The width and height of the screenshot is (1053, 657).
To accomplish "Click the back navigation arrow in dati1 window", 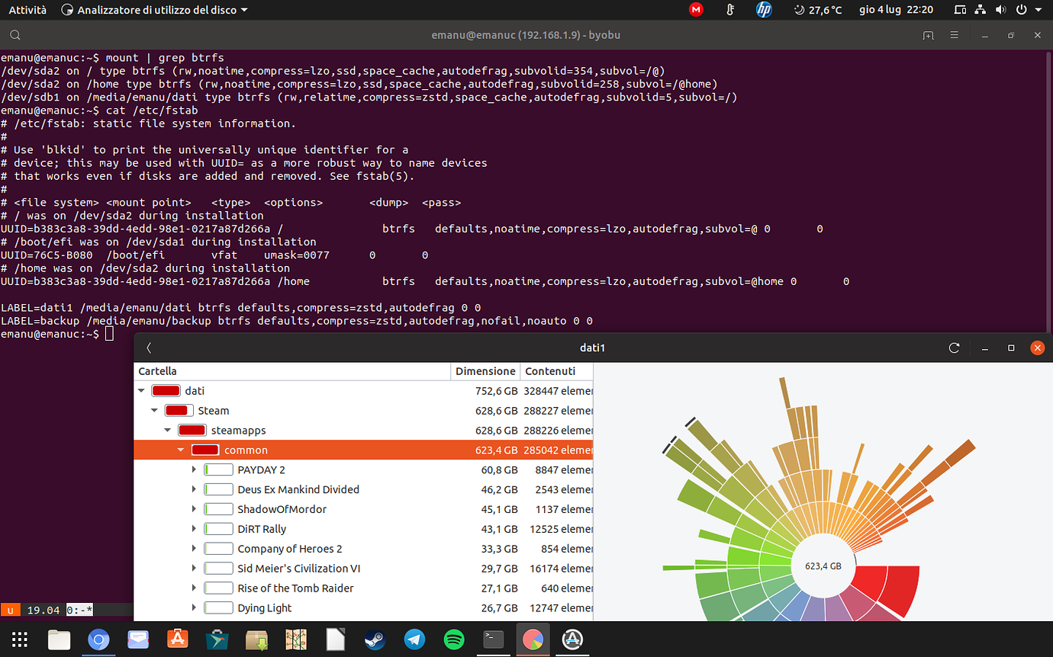I will click(x=149, y=347).
